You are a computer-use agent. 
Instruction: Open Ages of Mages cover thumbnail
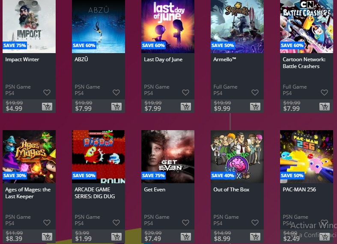click(x=29, y=157)
